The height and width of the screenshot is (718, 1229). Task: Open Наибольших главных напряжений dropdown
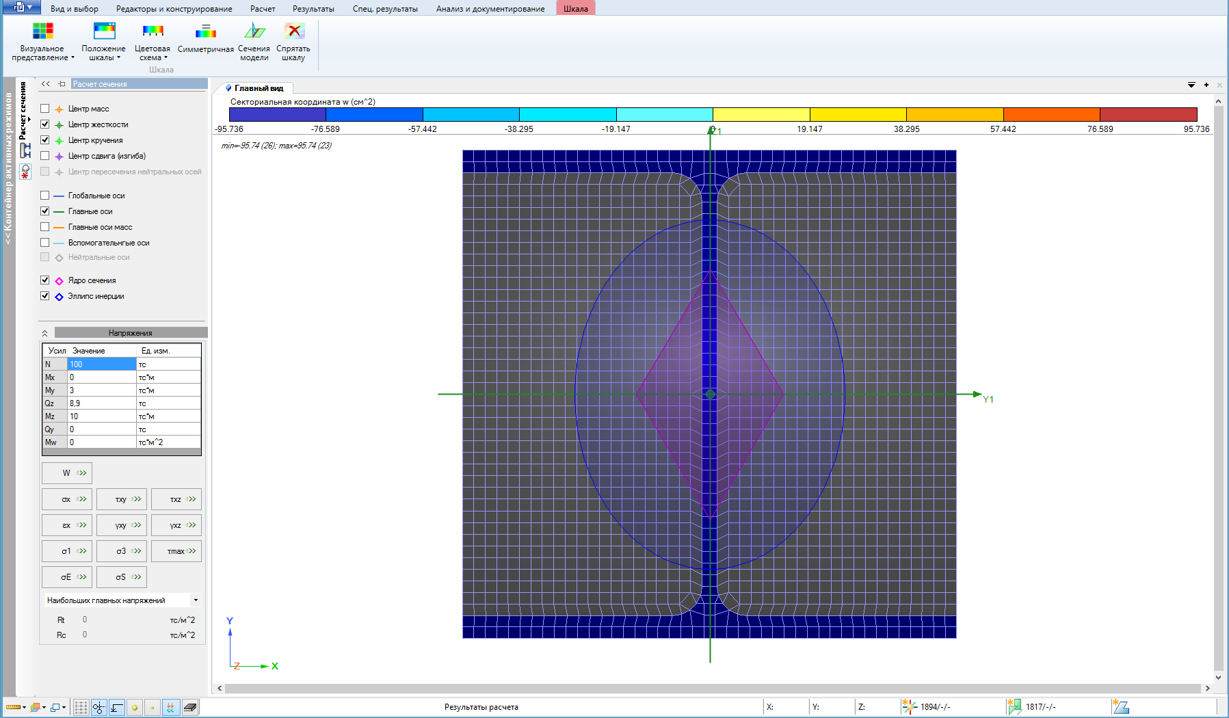click(196, 600)
